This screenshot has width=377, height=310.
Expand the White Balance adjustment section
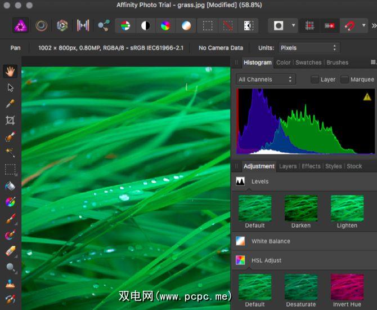(x=271, y=241)
